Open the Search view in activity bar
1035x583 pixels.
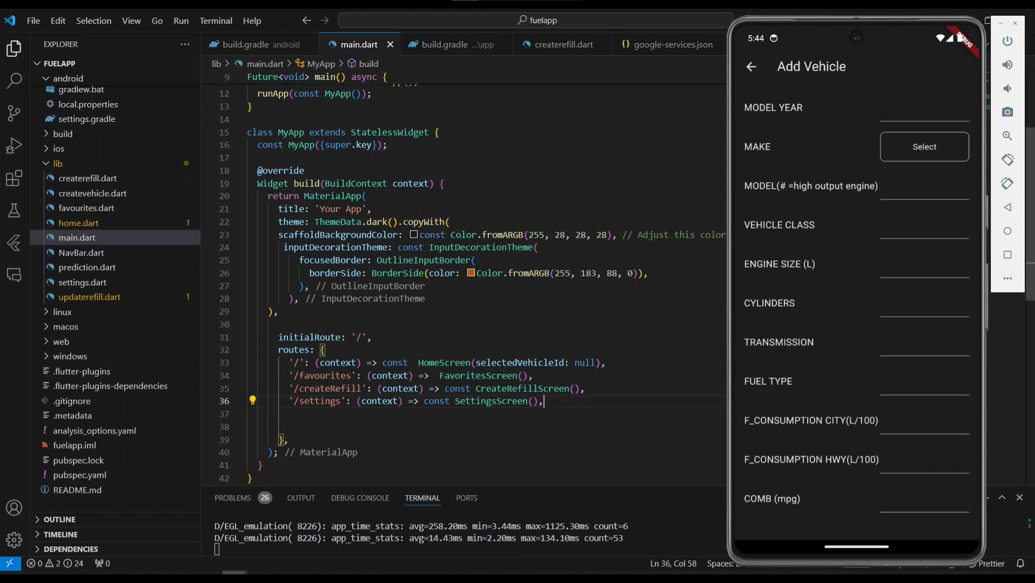pyautogui.click(x=14, y=81)
